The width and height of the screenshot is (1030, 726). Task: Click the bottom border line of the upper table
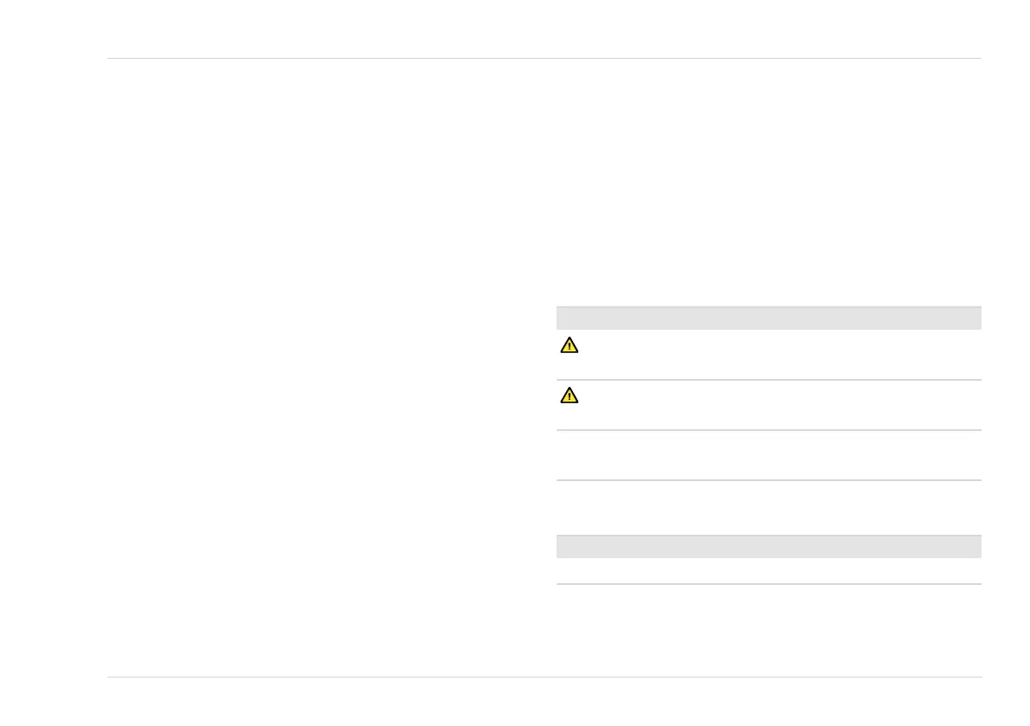[768, 480]
